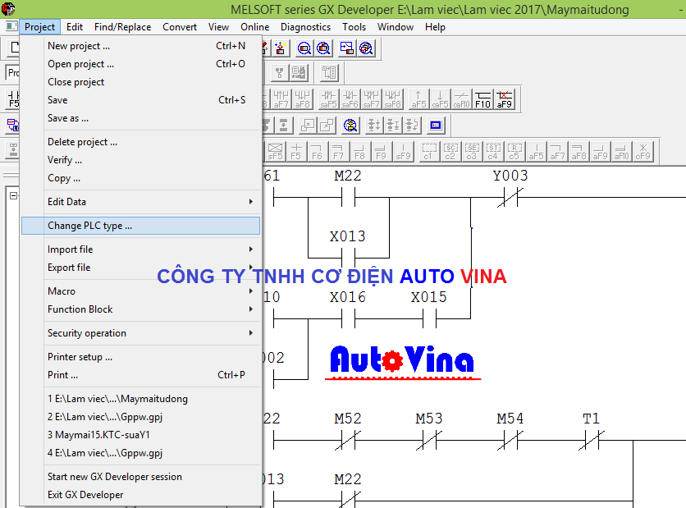
Task: Select Delete project menu entry
Action: [x=140, y=142]
